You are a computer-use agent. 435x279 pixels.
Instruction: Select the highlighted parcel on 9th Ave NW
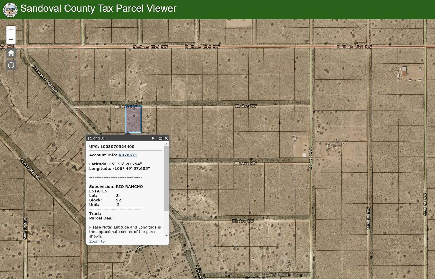(x=133, y=119)
